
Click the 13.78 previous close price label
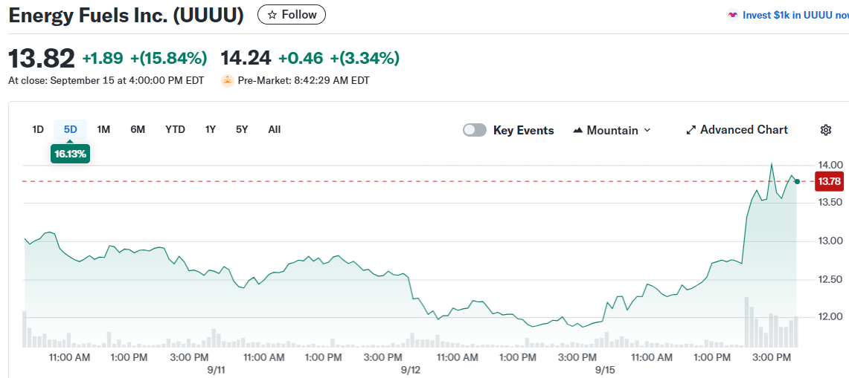point(830,182)
